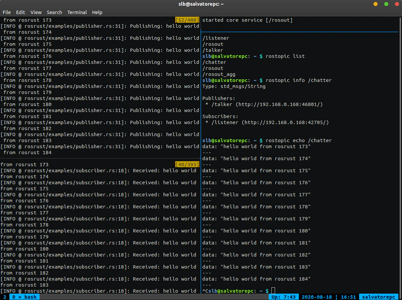Viewport: 402px width, 300px height.
Task: Click 'from rosrust 176' in the subscriber pane
Action: 24,201
